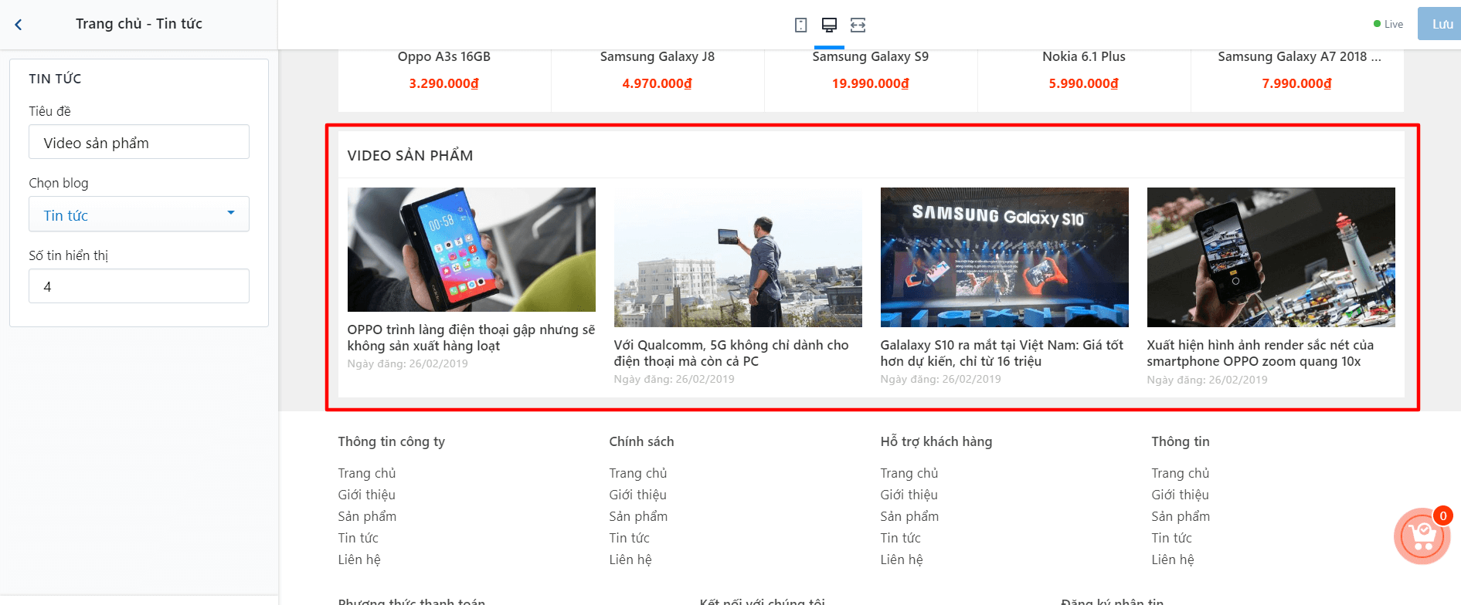Click the 5.990.000₫ price
The height and width of the screenshot is (605, 1461).
(1084, 83)
